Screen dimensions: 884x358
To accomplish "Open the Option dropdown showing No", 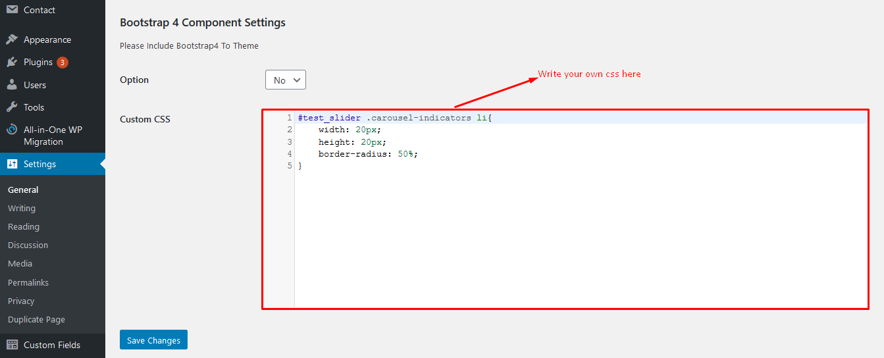I will pos(286,80).
